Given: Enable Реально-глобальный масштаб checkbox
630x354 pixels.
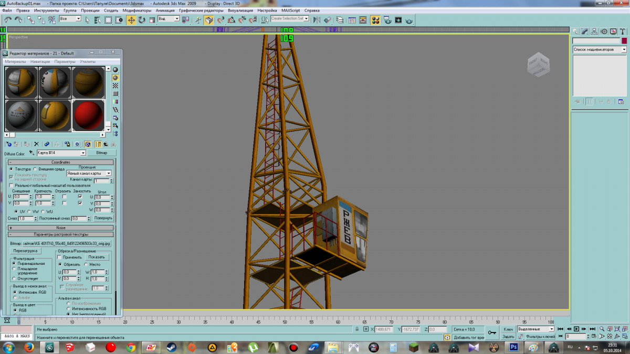Looking at the screenshot, I should click(x=12, y=185).
